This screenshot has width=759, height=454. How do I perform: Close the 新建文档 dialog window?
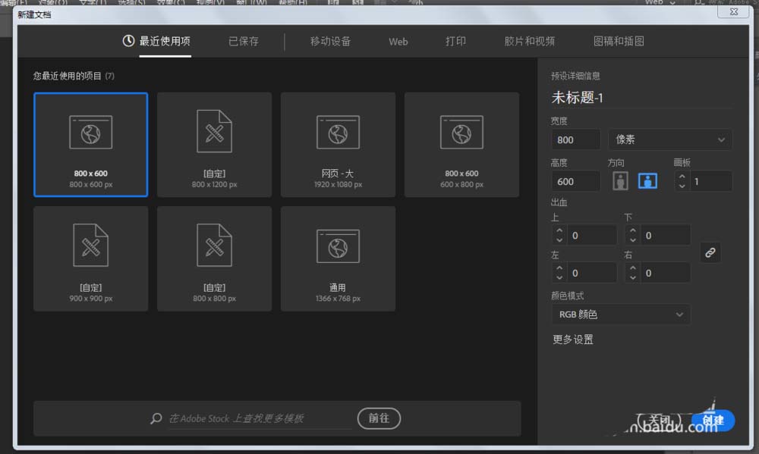pyautogui.click(x=733, y=11)
